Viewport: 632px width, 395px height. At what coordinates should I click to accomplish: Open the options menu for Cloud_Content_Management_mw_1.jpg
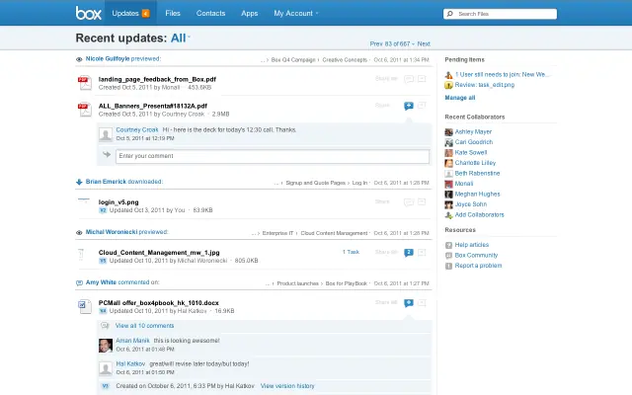pyautogui.click(x=422, y=253)
